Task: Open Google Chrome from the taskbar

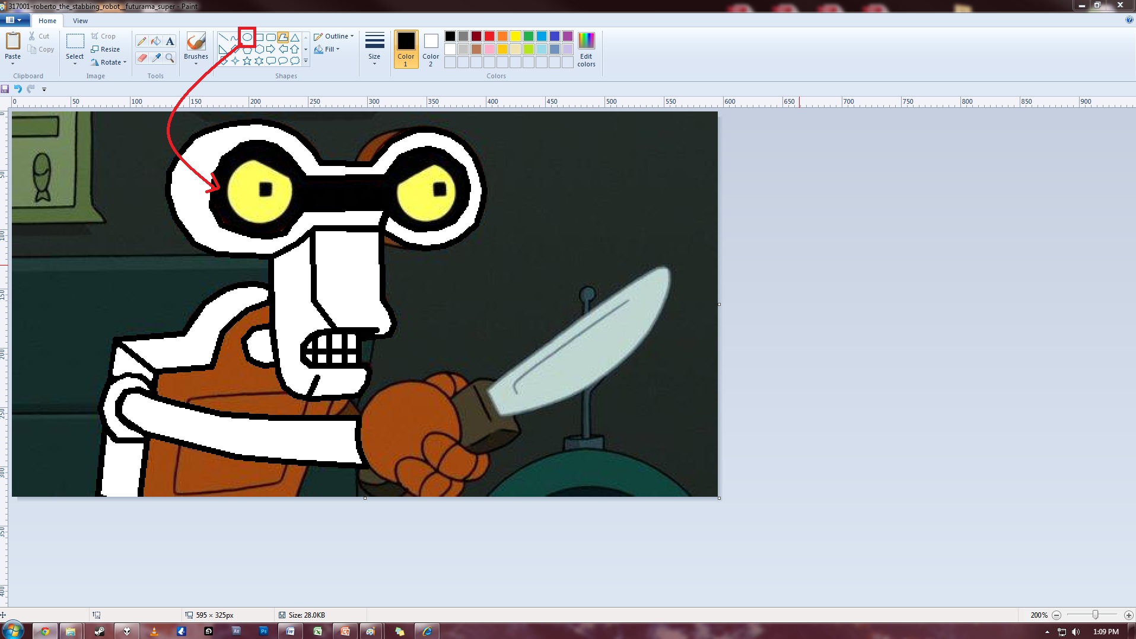Action: (45, 631)
